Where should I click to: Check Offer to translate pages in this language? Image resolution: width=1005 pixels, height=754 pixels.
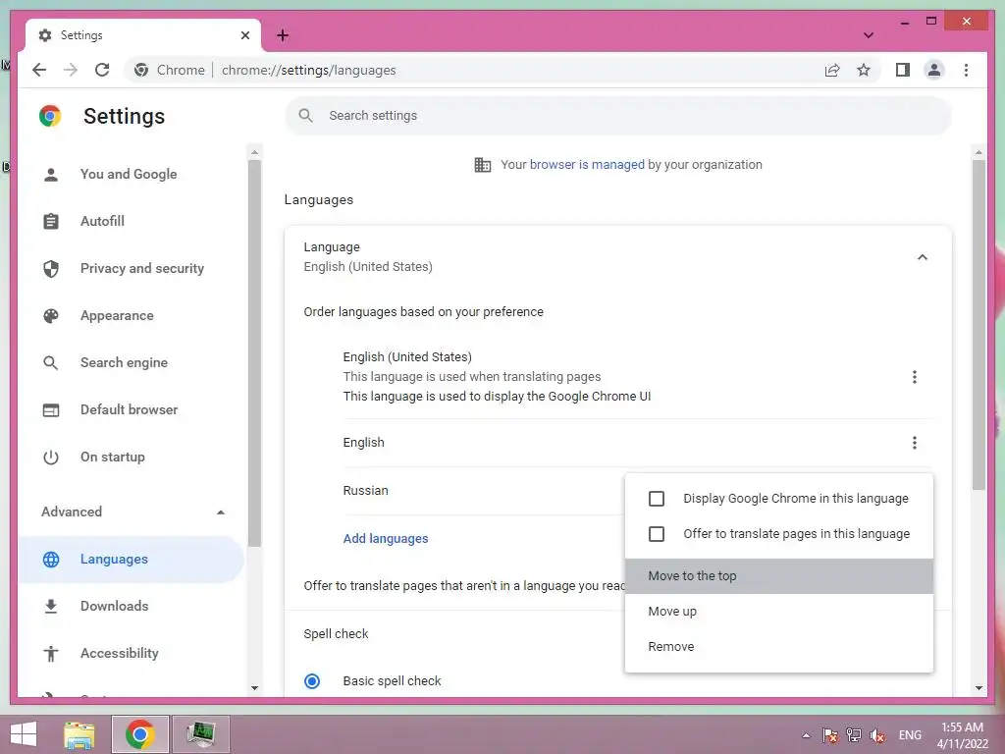(657, 533)
